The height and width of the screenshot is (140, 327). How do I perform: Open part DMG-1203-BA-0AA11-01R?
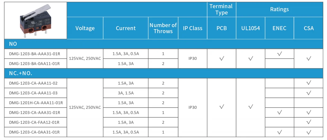(34, 64)
